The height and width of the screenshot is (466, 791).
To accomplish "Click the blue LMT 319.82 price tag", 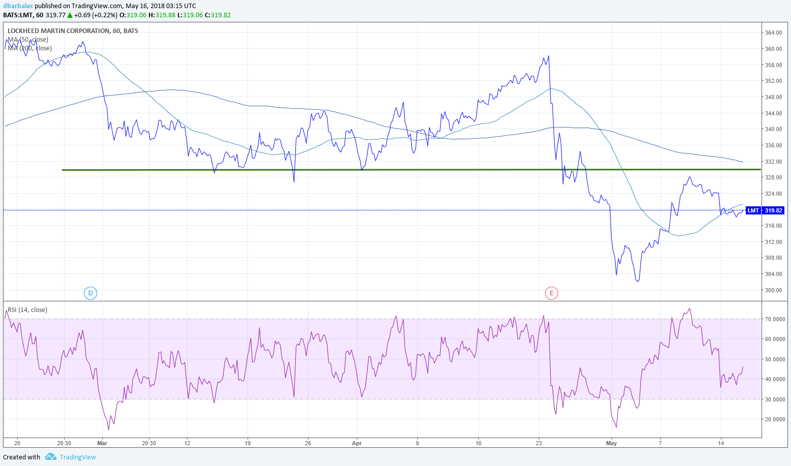I will (765, 210).
